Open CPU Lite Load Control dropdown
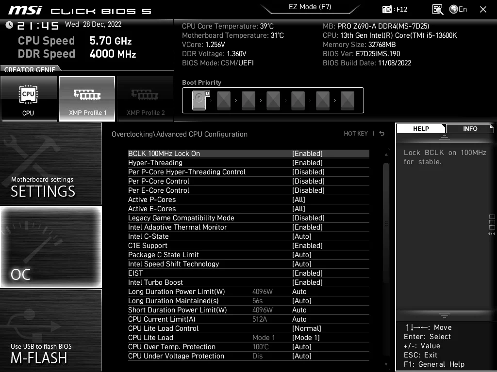The height and width of the screenshot is (372, 497). 307,328
